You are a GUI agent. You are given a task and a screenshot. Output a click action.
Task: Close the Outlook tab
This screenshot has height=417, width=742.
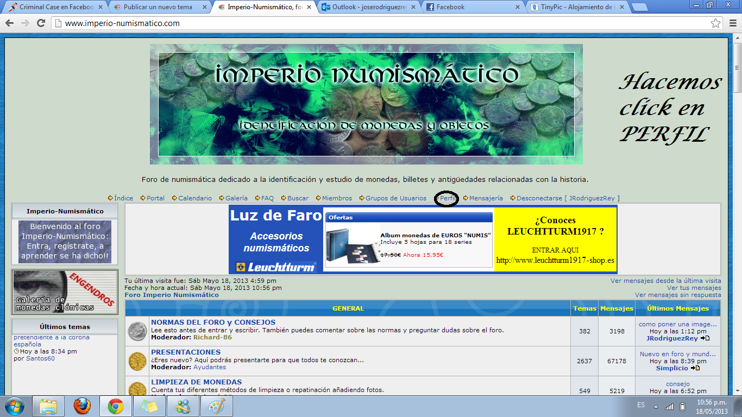click(413, 7)
